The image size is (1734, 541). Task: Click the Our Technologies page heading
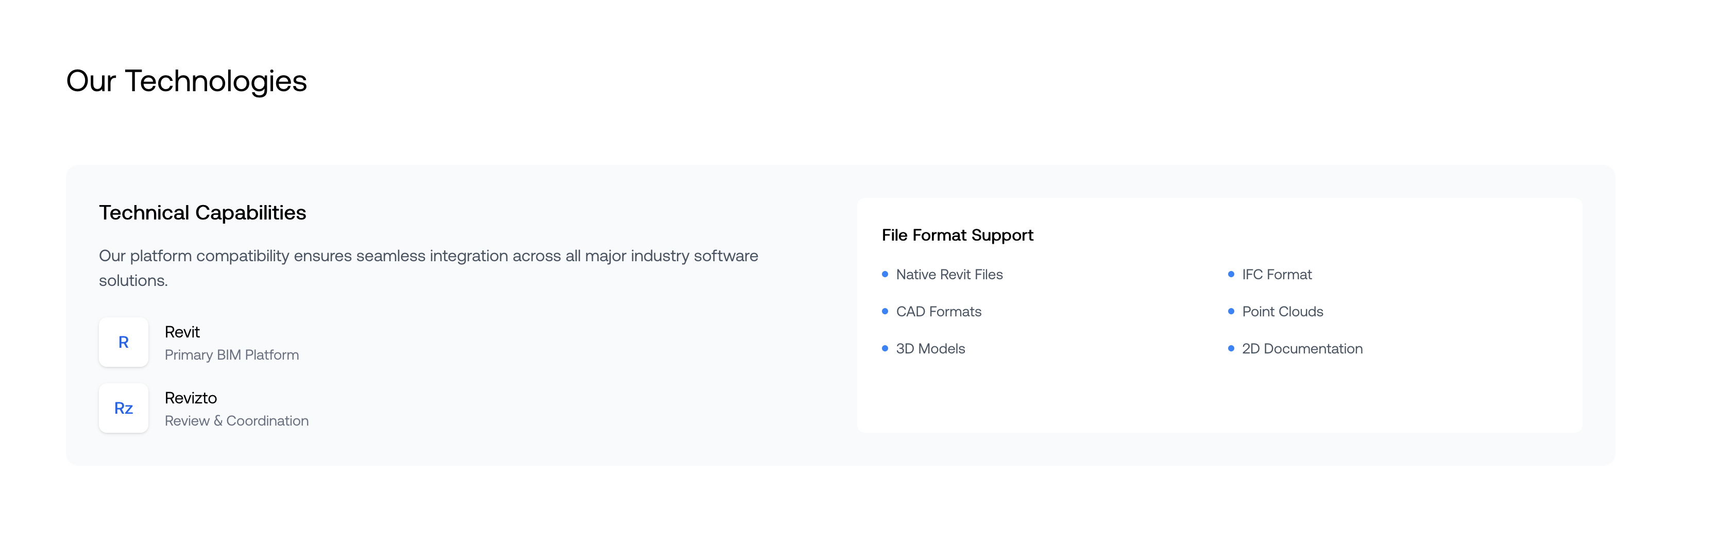tap(186, 81)
